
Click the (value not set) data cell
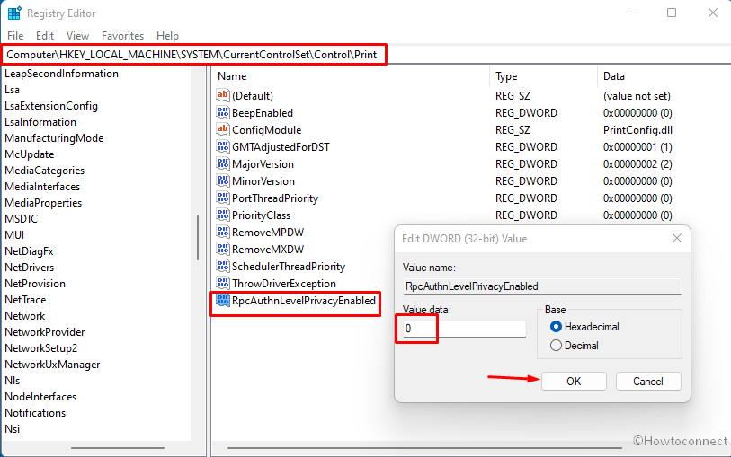tap(637, 96)
